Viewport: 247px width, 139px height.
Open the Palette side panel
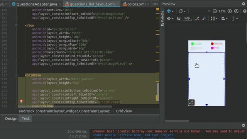click(162, 19)
